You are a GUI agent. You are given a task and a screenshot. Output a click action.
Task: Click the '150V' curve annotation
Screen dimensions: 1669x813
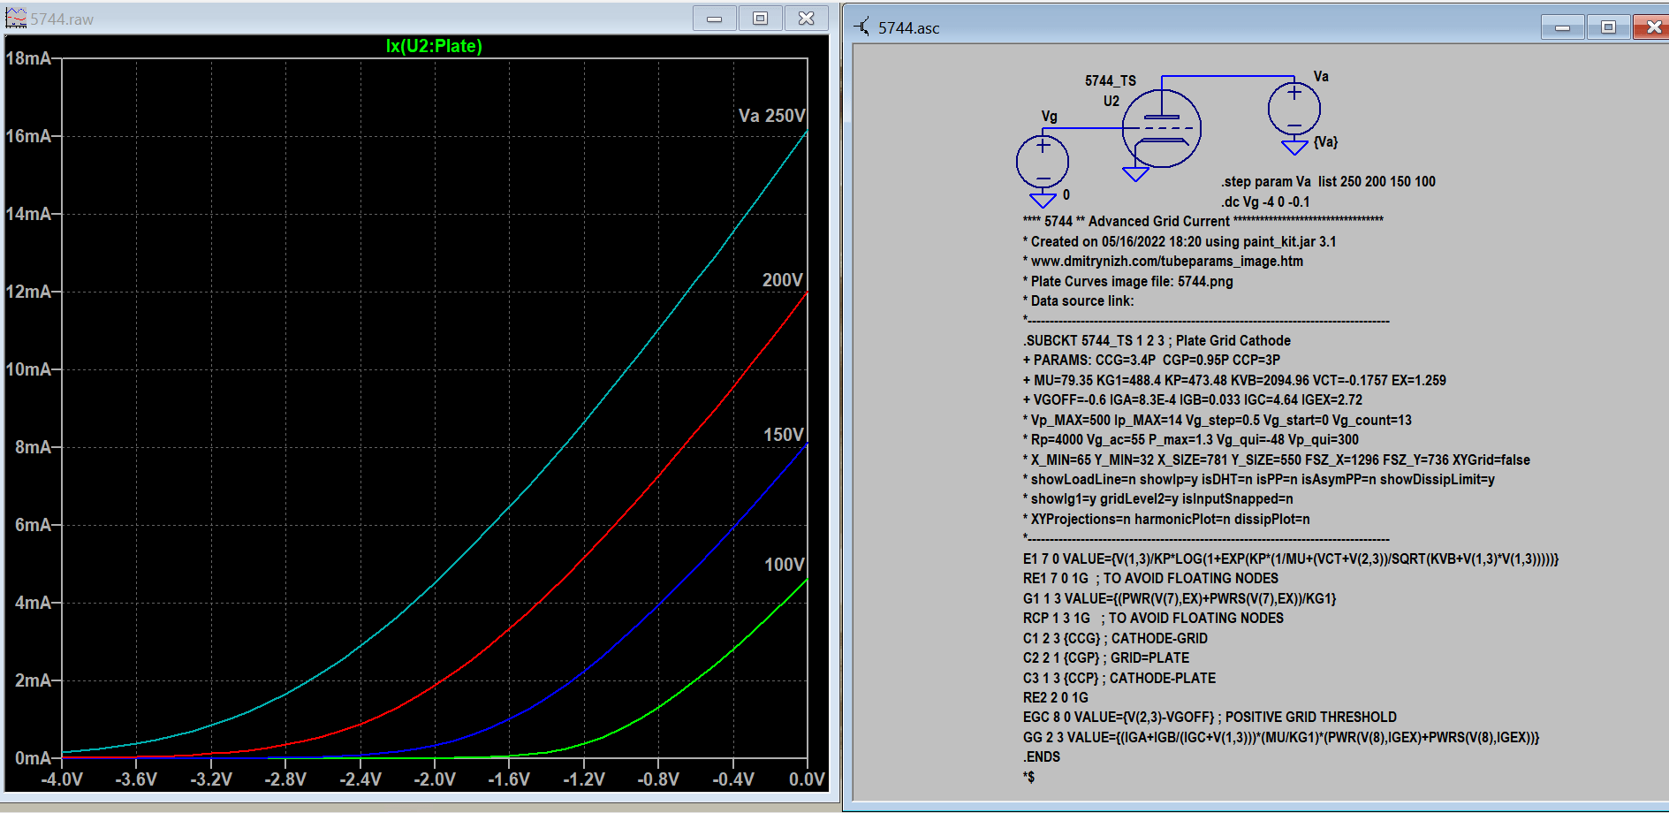(784, 435)
